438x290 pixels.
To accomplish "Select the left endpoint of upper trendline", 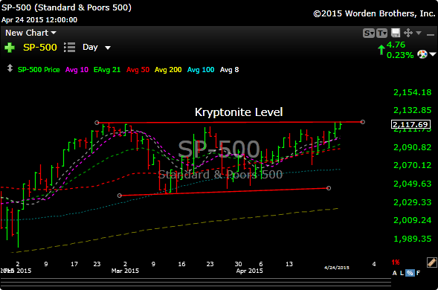I will click(x=97, y=123).
